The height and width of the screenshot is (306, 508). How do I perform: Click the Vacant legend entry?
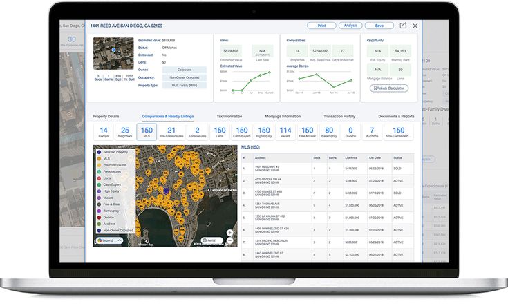[x=105, y=198]
